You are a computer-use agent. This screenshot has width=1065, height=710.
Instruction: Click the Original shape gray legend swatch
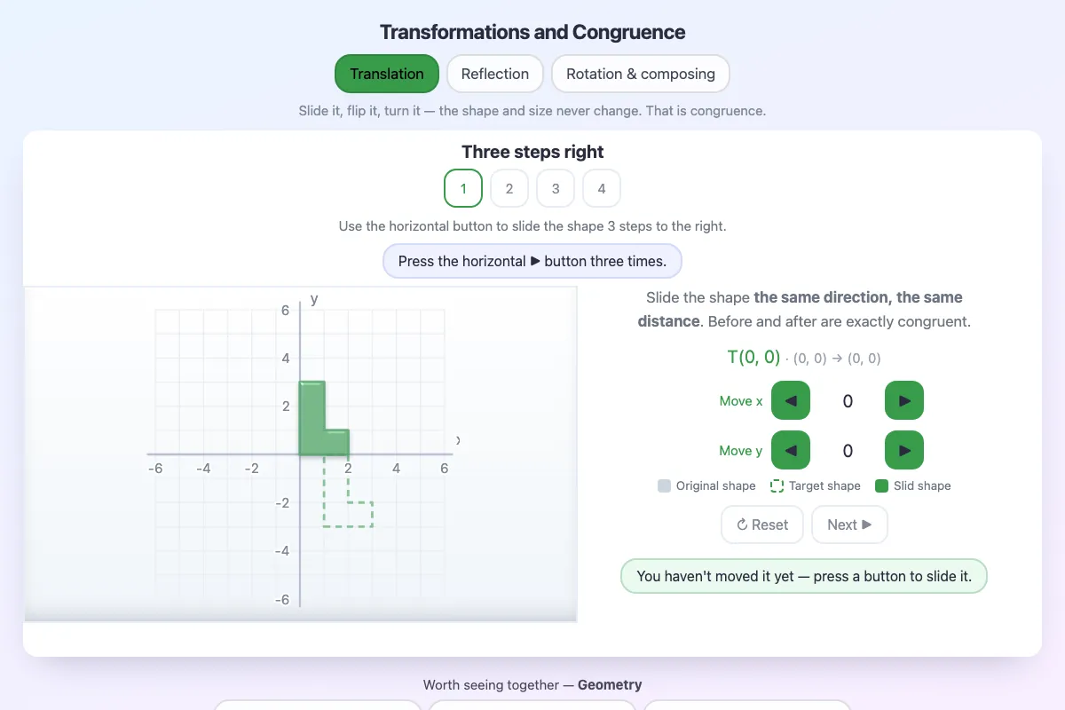point(665,485)
